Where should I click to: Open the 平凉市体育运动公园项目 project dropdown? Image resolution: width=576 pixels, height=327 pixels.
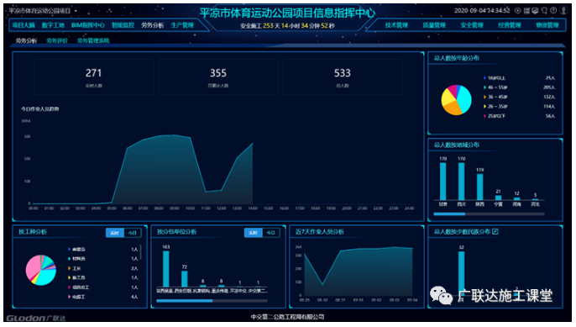pos(44,11)
